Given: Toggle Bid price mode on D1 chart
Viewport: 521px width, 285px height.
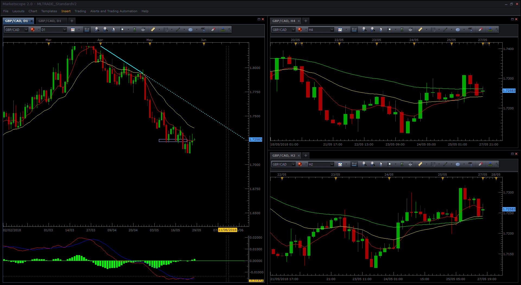Looking at the screenshot, I should click(x=87, y=29).
